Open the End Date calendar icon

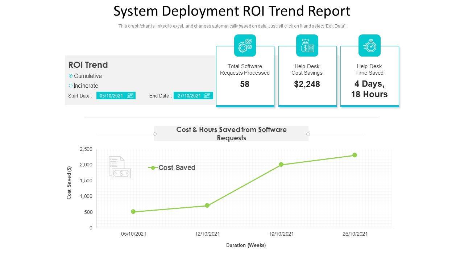[207, 96]
